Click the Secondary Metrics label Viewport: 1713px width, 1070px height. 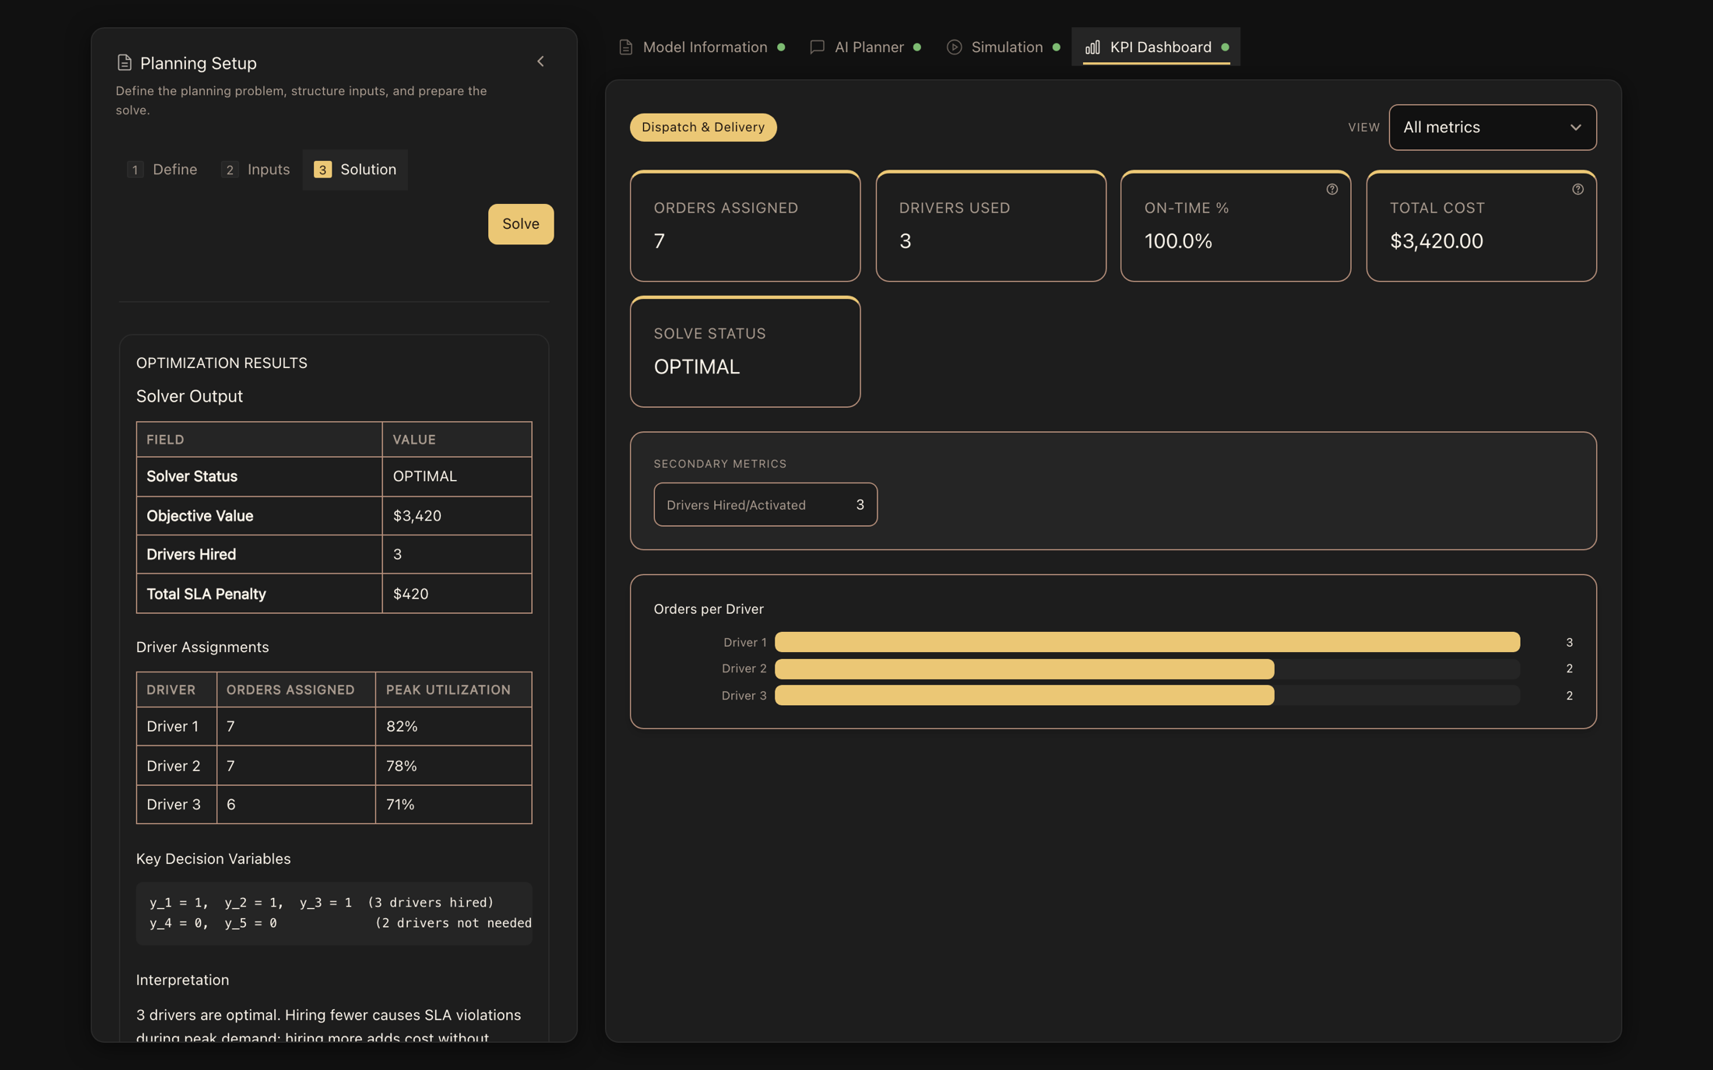coord(720,464)
